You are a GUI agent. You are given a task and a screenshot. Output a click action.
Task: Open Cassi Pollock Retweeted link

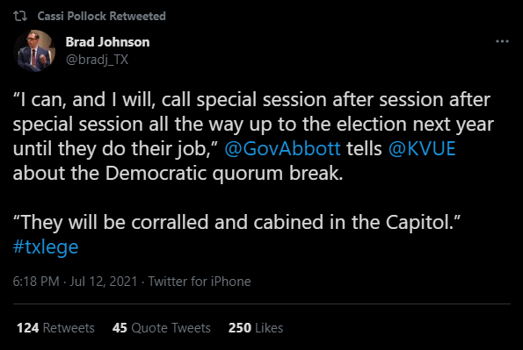[101, 16]
